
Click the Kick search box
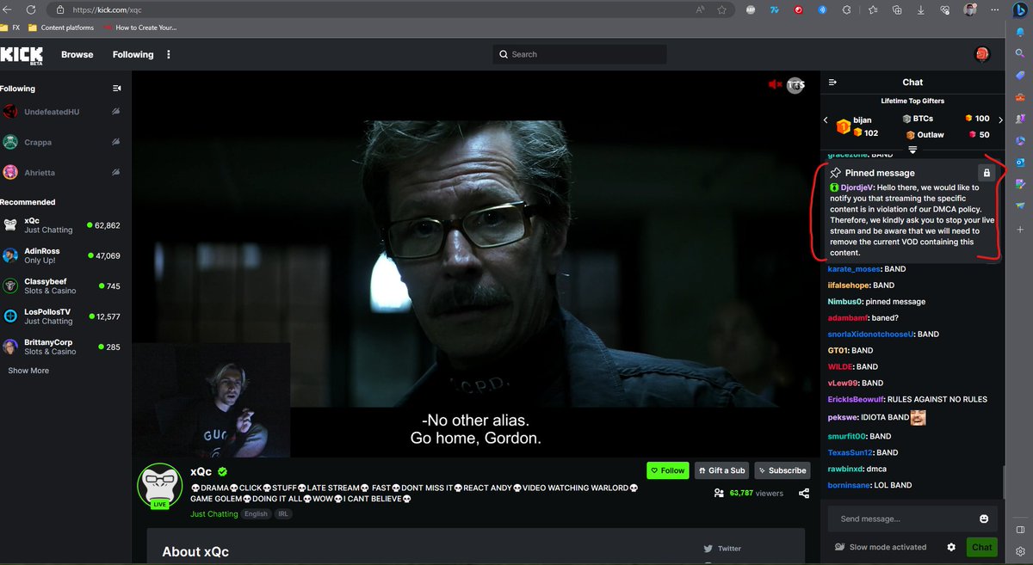tap(580, 54)
